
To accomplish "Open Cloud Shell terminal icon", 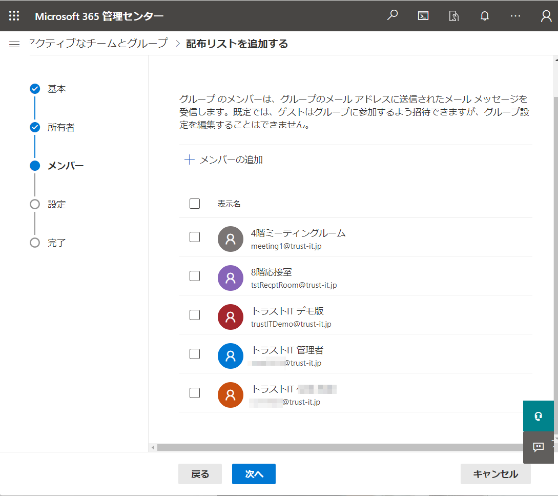I will (x=423, y=16).
